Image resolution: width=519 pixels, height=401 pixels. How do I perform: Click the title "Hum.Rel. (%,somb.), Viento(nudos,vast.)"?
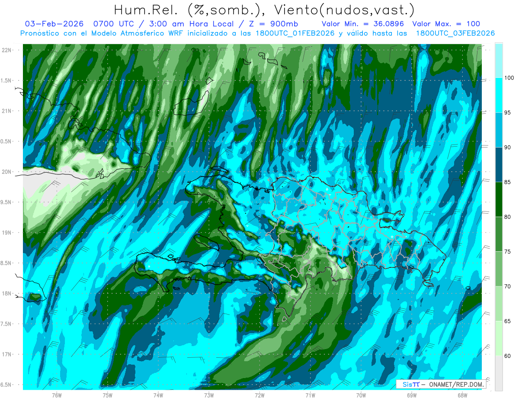(264, 10)
